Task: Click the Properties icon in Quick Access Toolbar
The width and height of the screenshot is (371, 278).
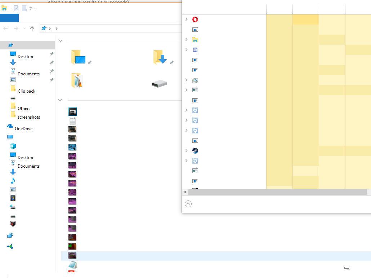Action: pos(16,8)
